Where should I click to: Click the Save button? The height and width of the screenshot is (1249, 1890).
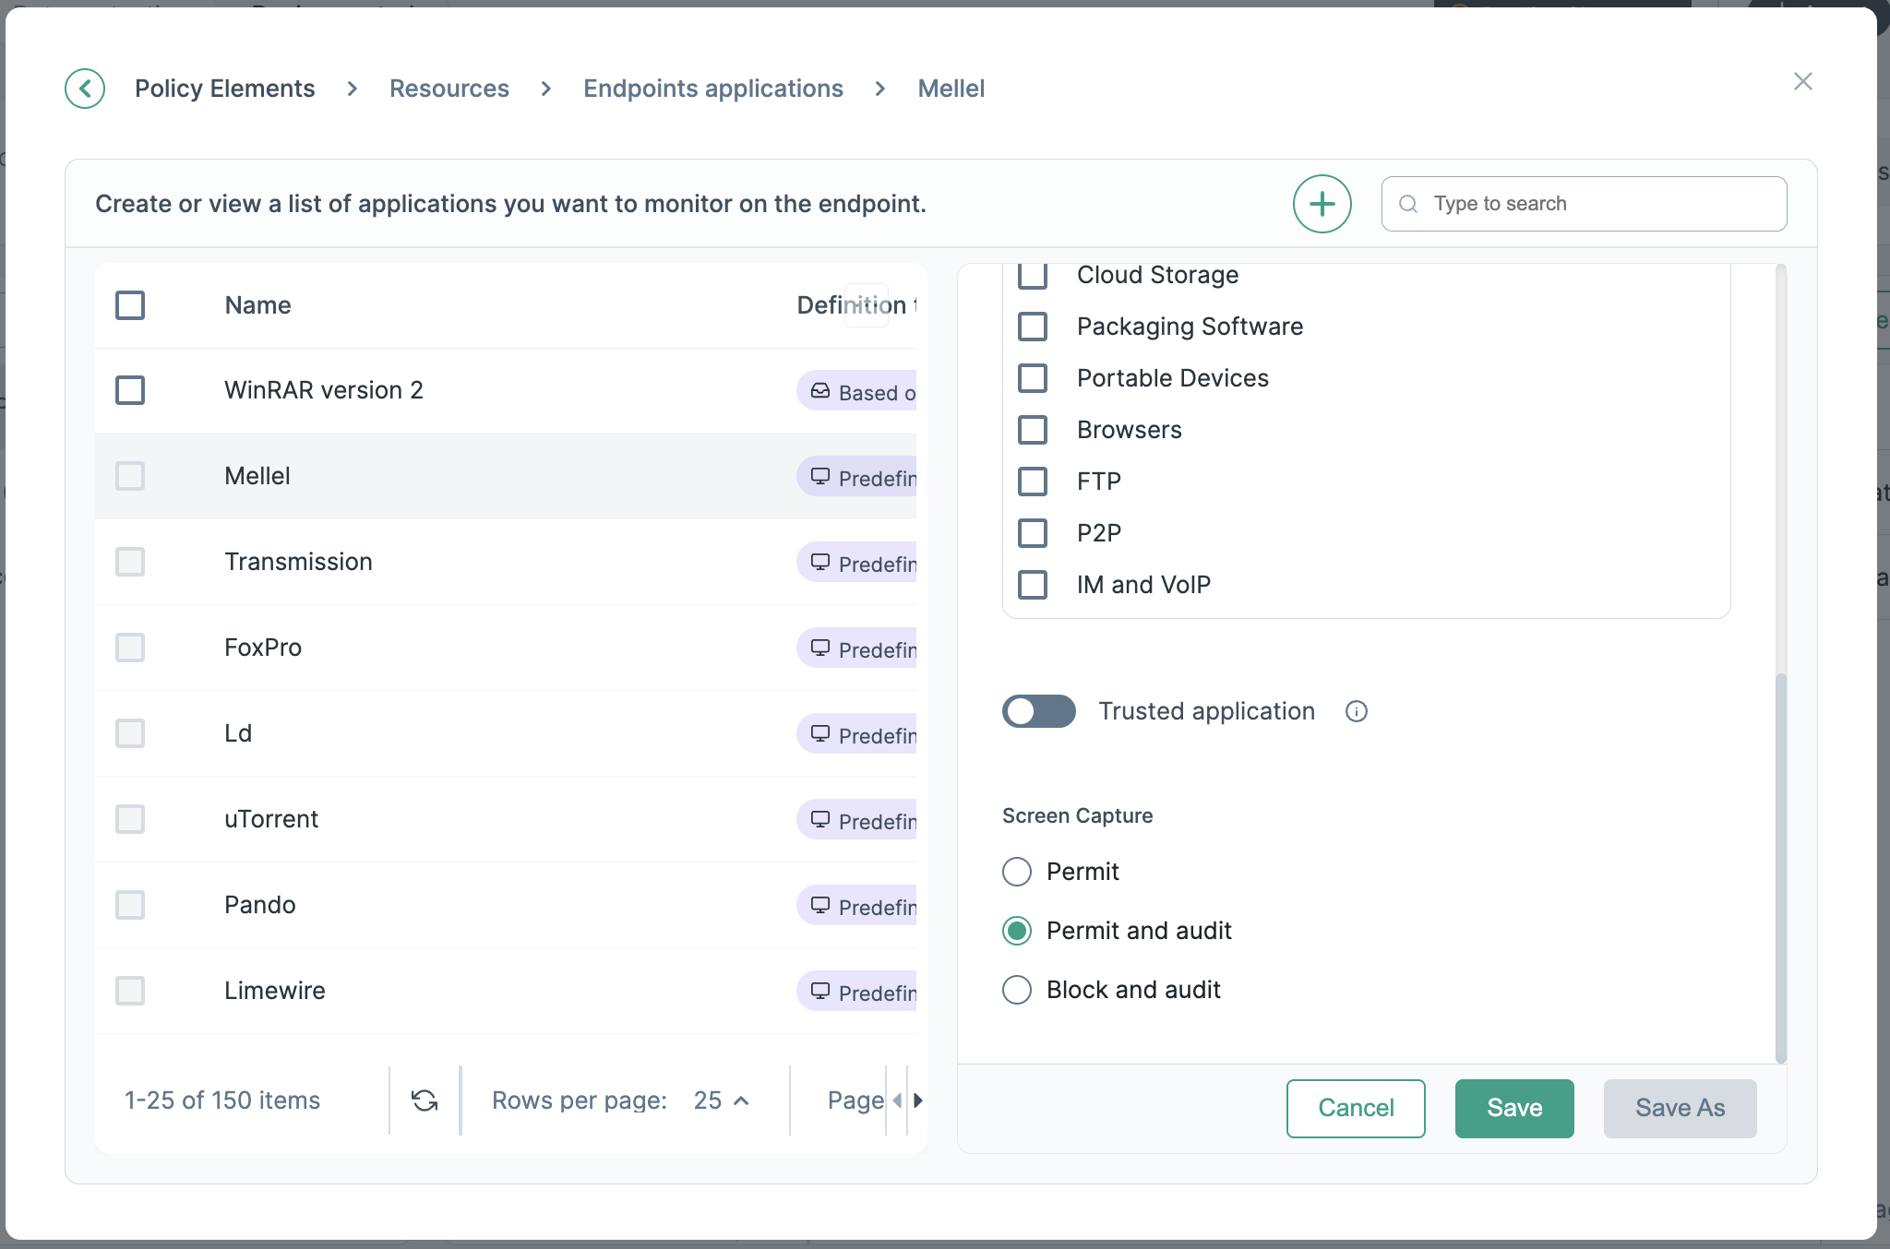[x=1513, y=1108]
